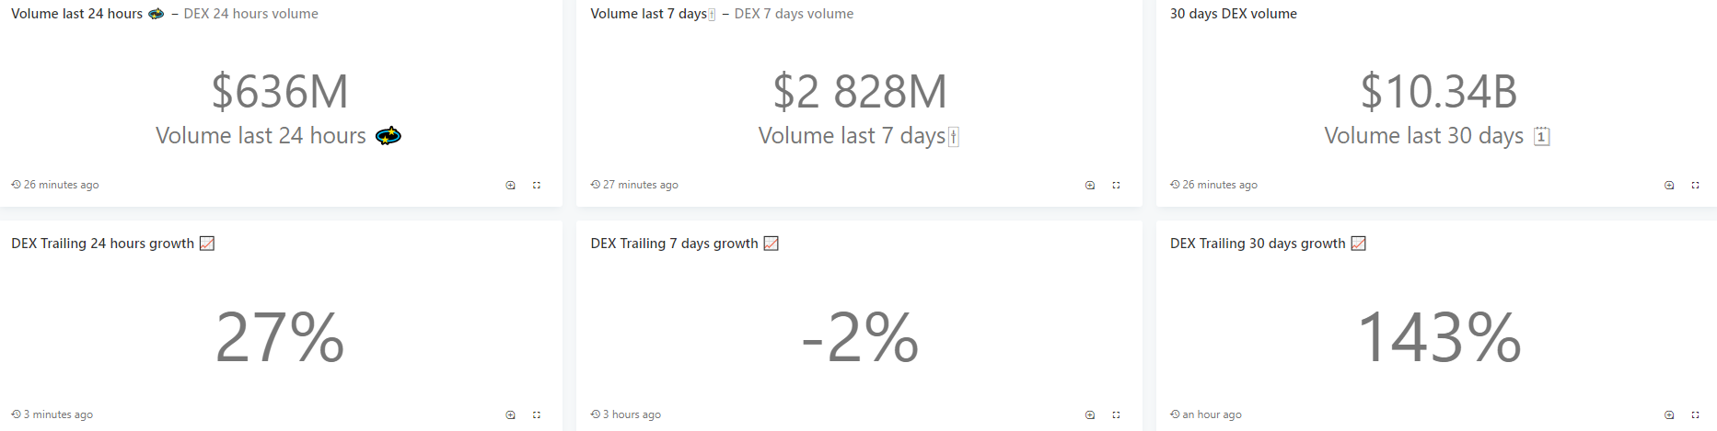
Task: Click the circled-plus icon on the 30 days growth panel
Action: pos(1669,415)
